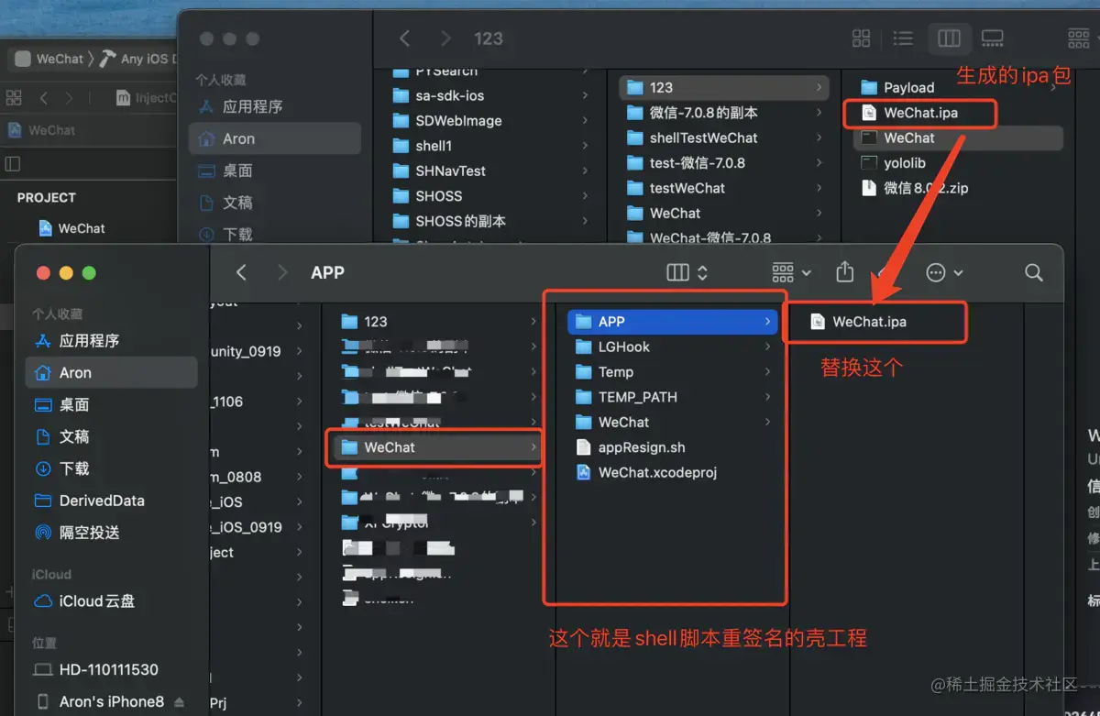Select HD-110111530 disk in sidebar
1100x716 pixels.
coord(111,669)
